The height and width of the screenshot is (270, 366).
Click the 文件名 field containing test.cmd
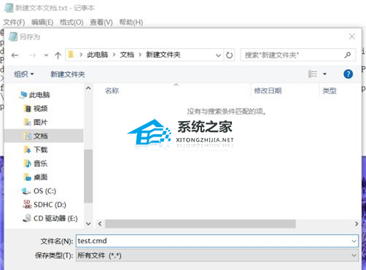point(217,241)
